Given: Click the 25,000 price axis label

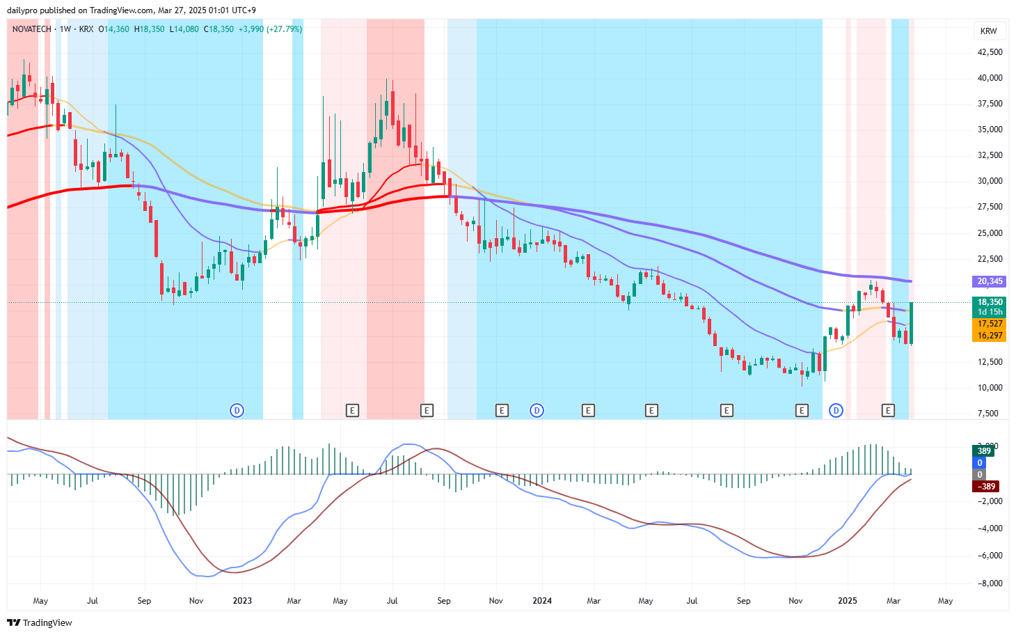Looking at the screenshot, I should (990, 233).
